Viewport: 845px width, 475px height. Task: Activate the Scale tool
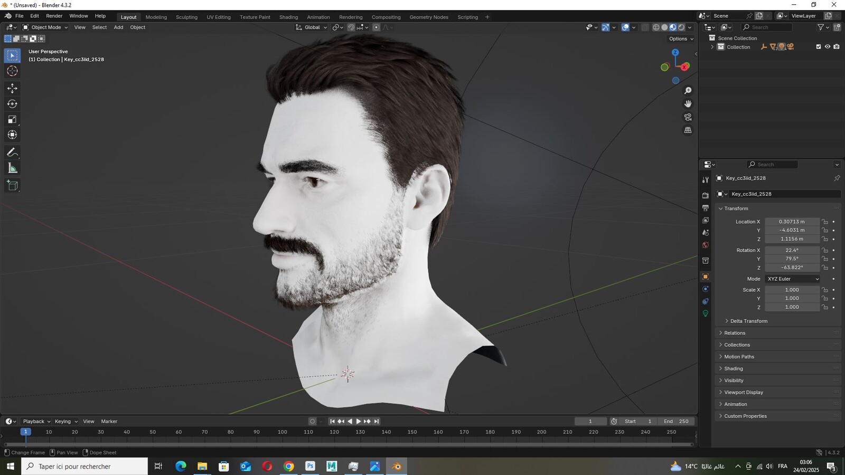point(12,120)
